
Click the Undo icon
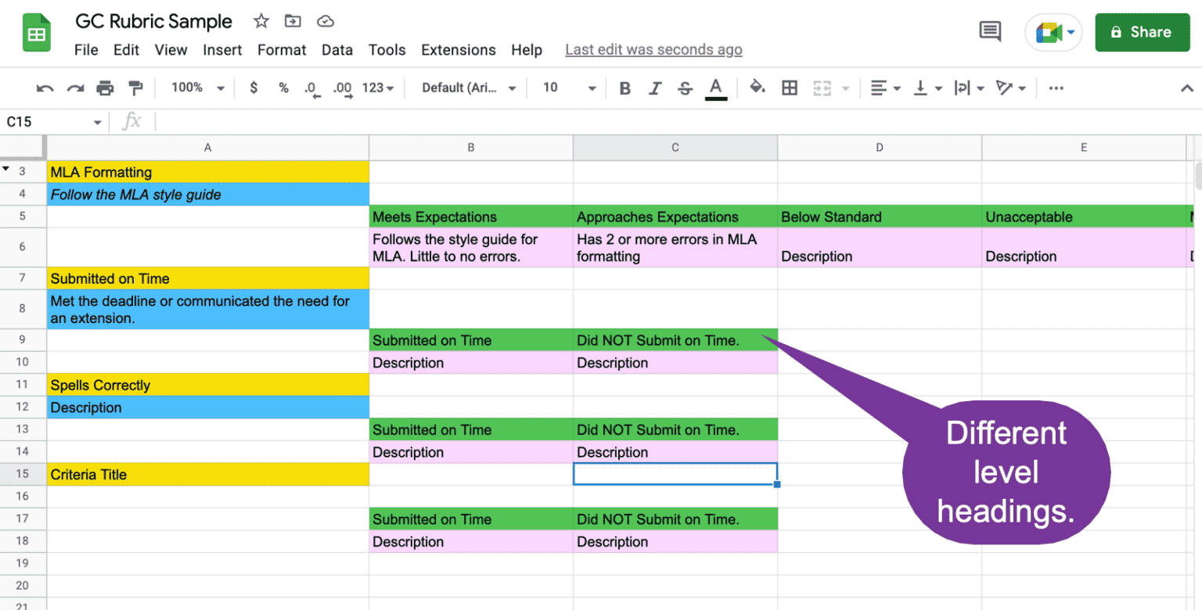point(45,88)
